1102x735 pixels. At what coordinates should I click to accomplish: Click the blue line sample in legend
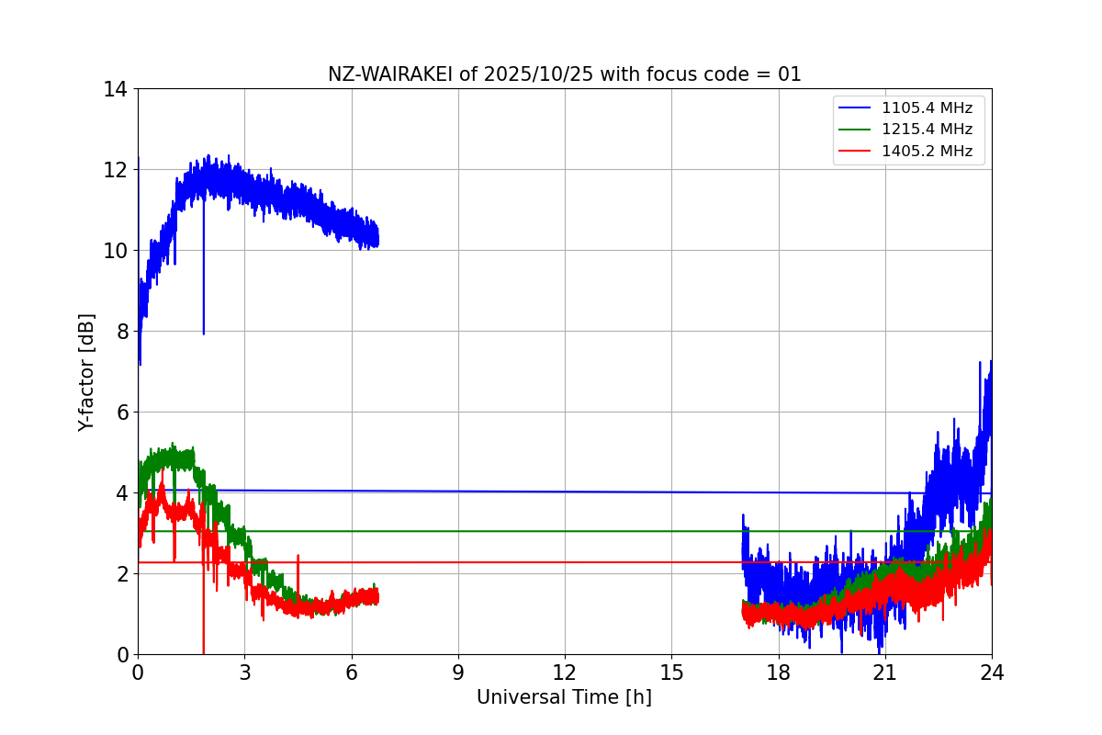[856, 108]
